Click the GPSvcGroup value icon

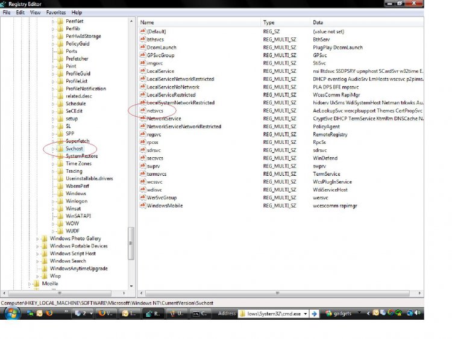pos(143,55)
